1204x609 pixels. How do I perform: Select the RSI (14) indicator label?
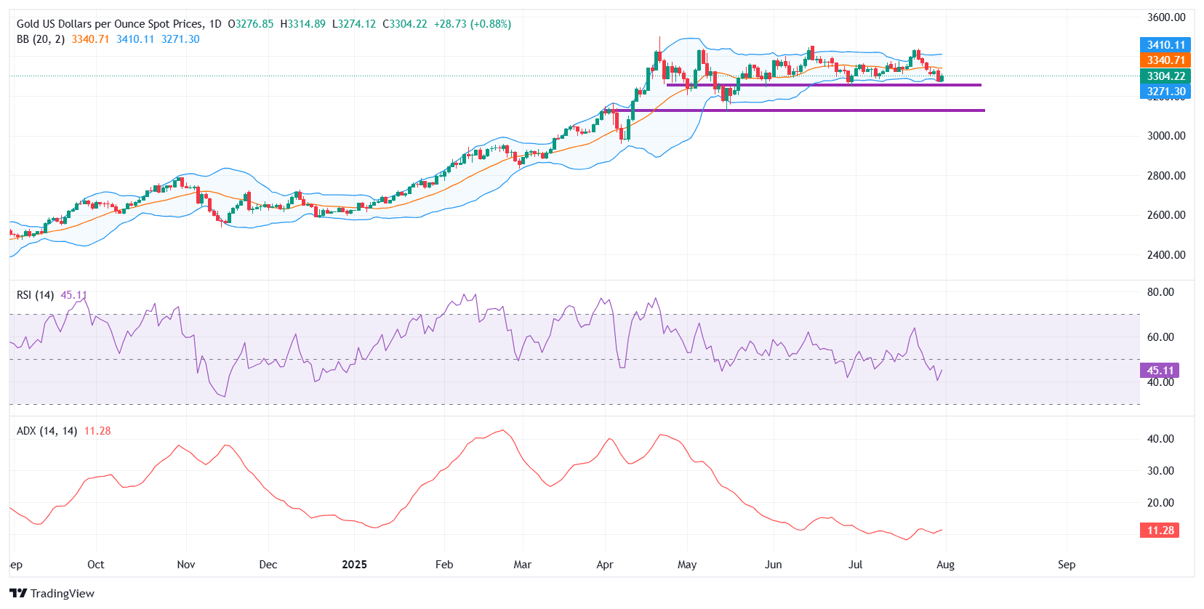click(35, 295)
